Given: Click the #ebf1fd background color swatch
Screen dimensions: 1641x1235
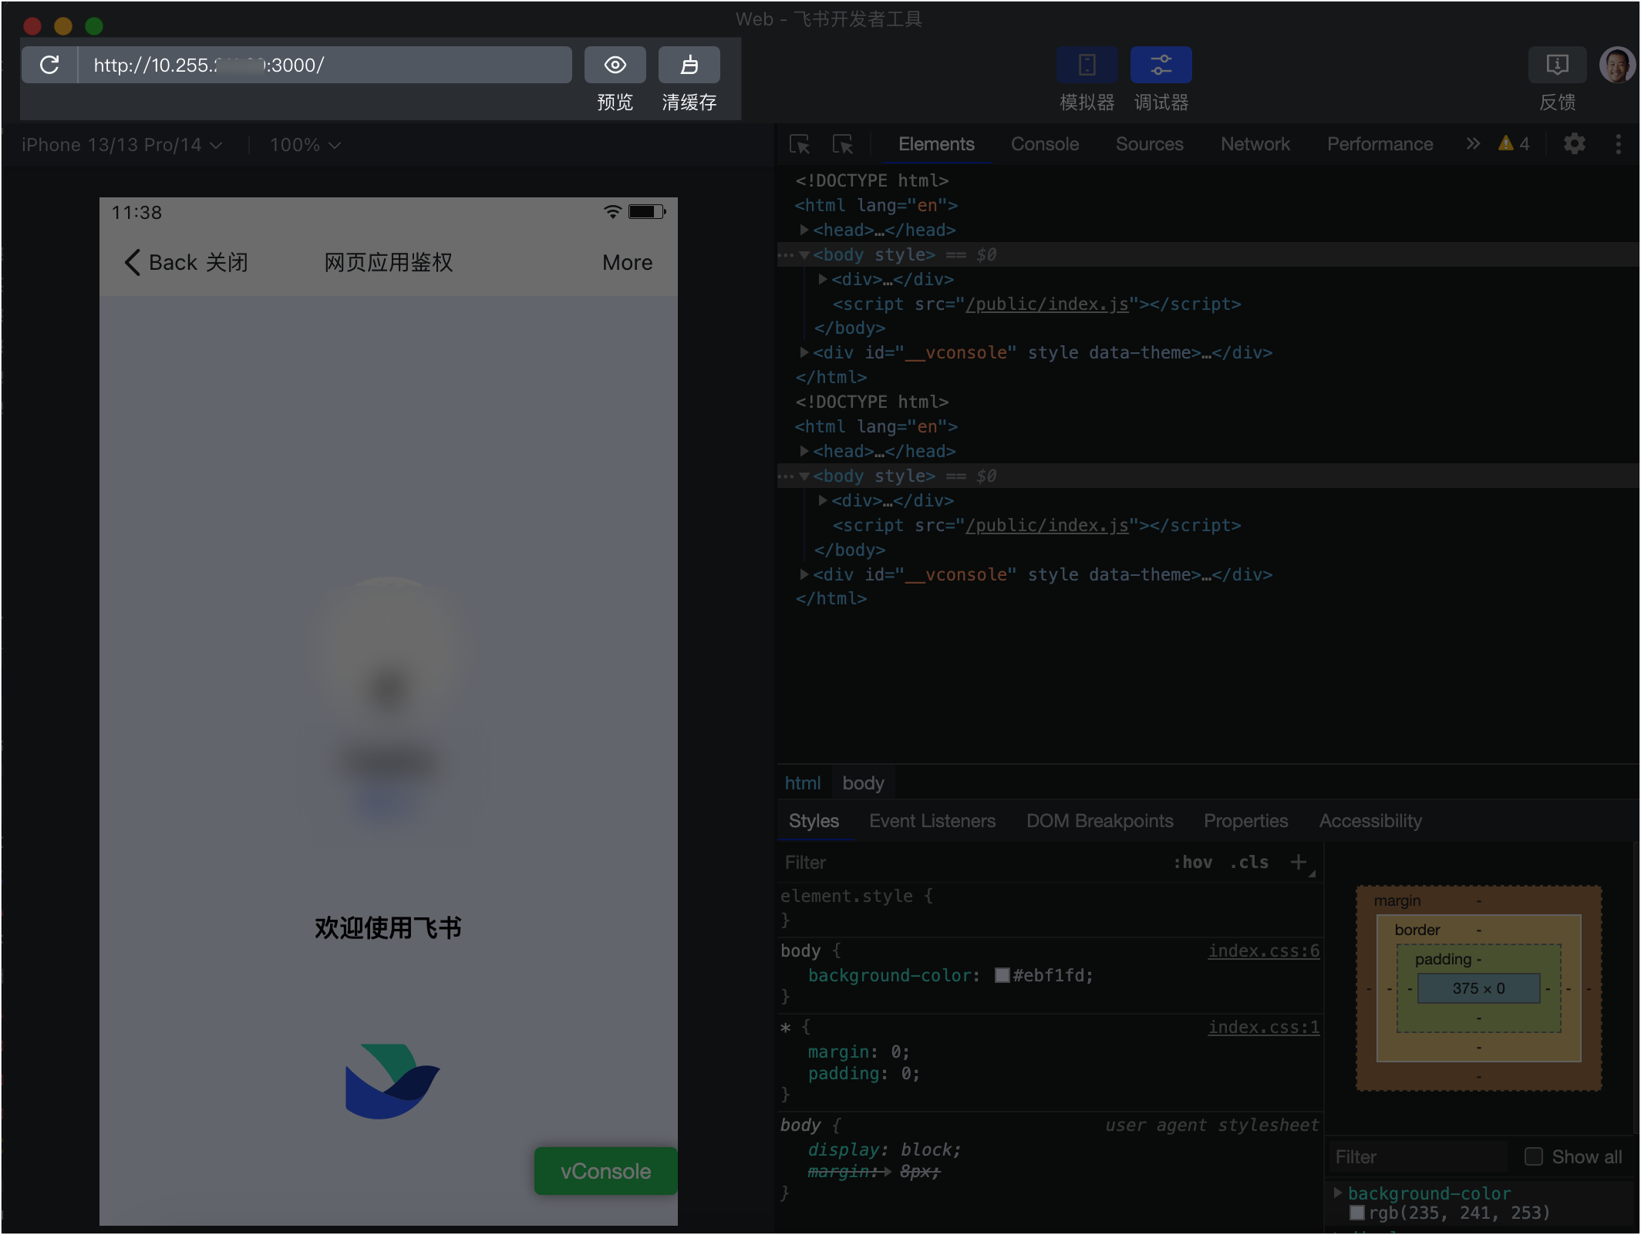Looking at the screenshot, I should [1002, 976].
